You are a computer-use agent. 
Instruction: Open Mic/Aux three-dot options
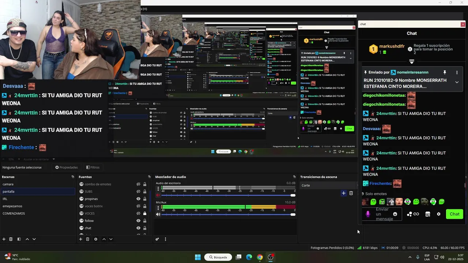click(158, 208)
